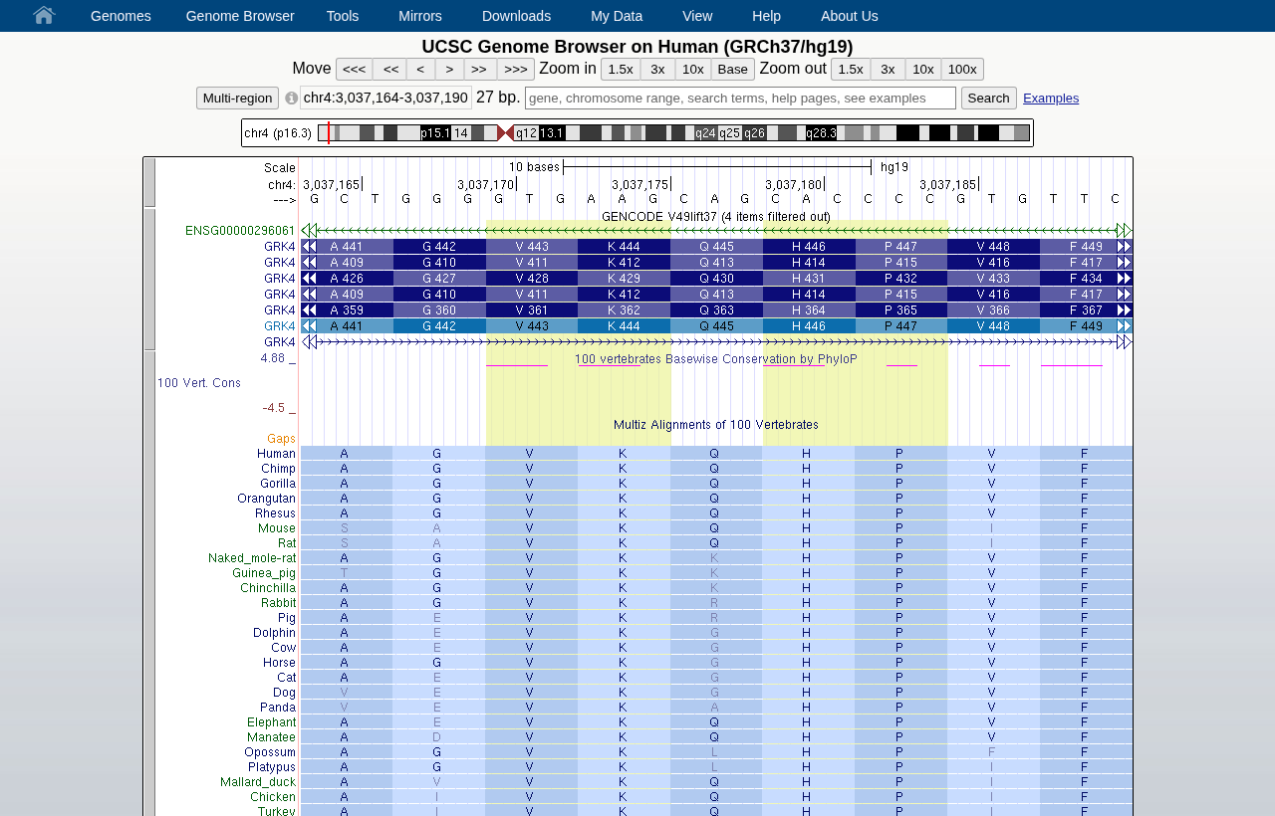This screenshot has height=816, width=1275.
Task: Click the Naked_mole-rat species label
Action: (x=252, y=558)
